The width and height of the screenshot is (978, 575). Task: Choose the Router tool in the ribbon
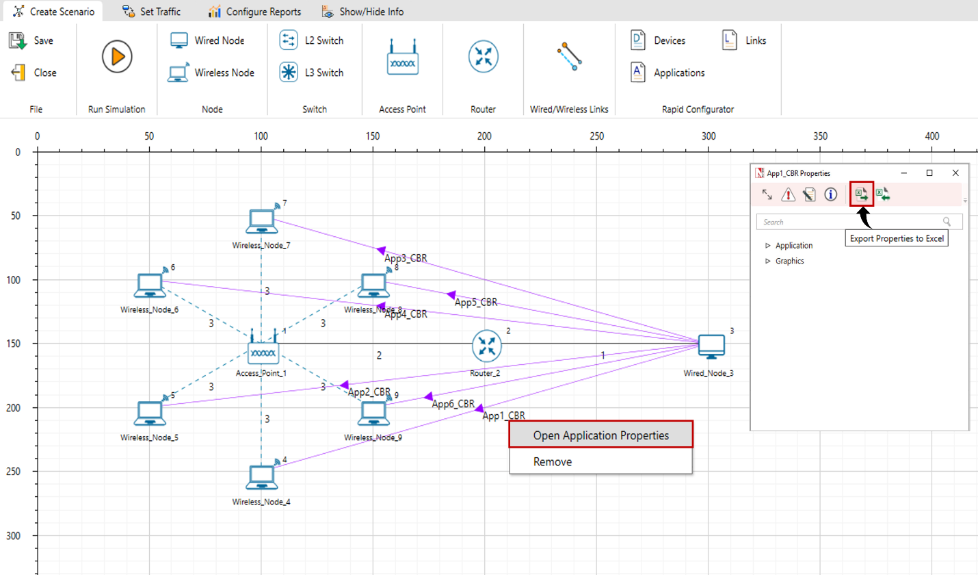pos(484,56)
